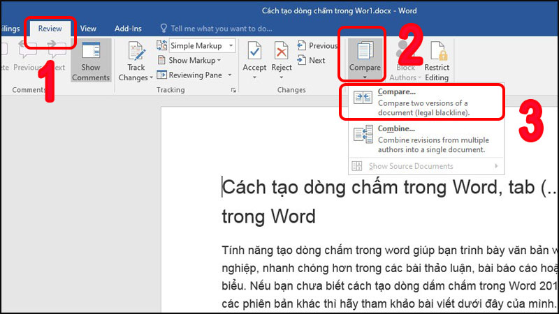Open the Add-Ins ribbon tab

click(128, 29)
